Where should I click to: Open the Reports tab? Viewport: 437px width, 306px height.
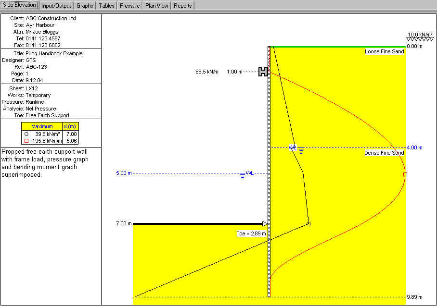(182, 6)
